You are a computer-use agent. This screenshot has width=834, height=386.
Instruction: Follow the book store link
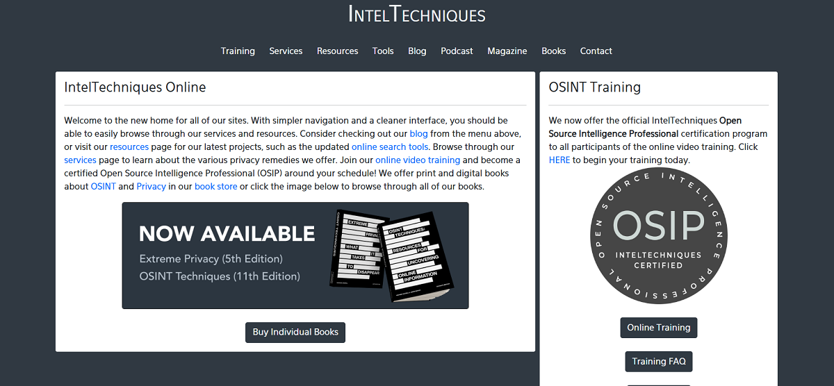(216, 186)
